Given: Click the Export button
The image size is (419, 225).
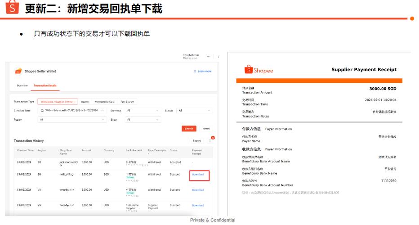Looking at the screenshot, I should click(x=196, y=141).
